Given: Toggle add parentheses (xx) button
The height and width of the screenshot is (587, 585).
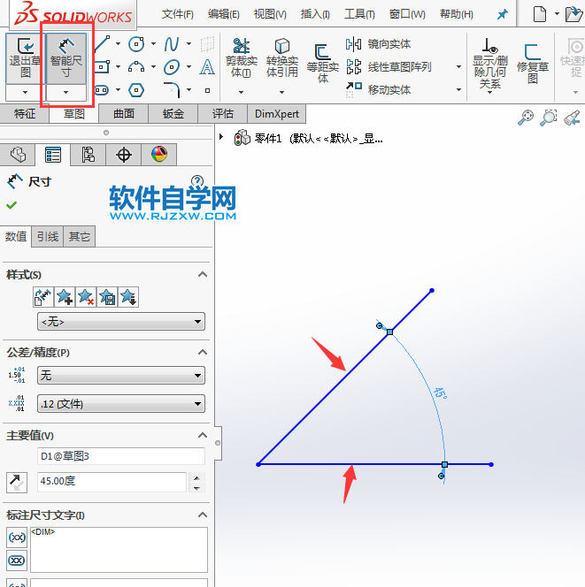Looking at the screenshot, I should [x=17, y=537].
